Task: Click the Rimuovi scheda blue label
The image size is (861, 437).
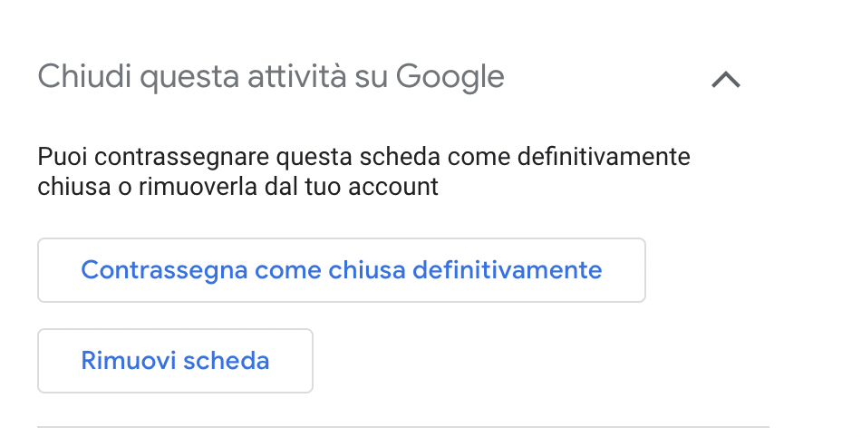Action: click(x=175, y=361)
